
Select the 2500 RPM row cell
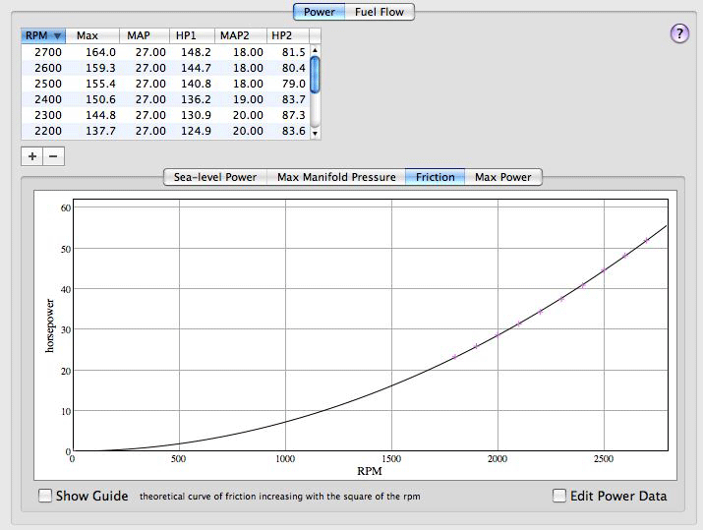[x=48, y=84]
